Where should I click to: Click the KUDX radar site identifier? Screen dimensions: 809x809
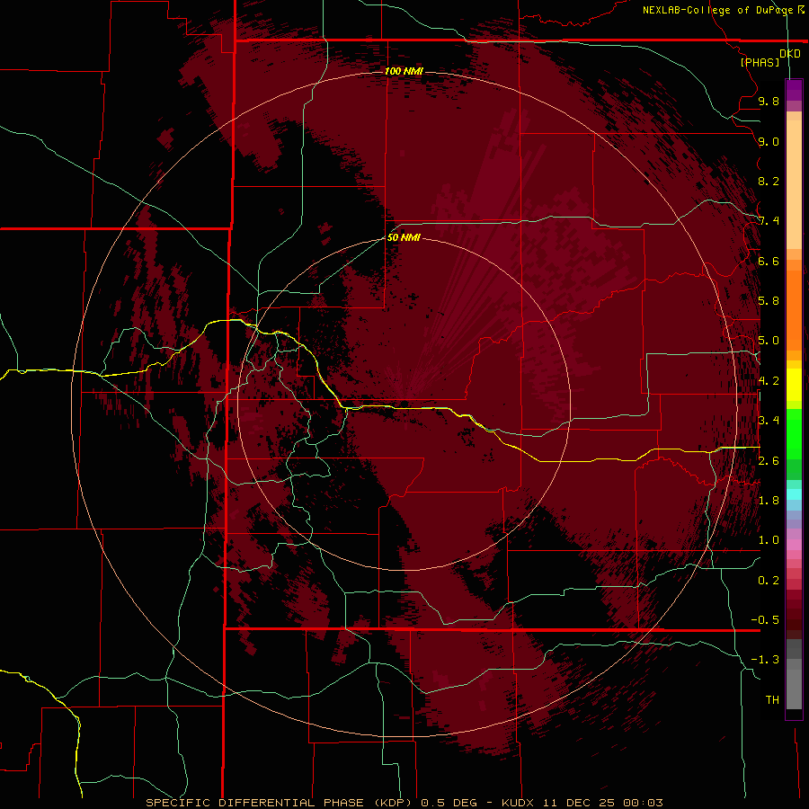(x=518, y=803)
